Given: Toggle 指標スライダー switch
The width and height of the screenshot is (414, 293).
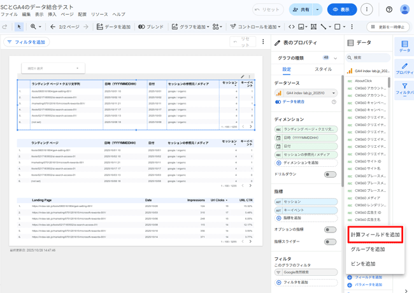Looking at the screenshot, I should 330,241.
